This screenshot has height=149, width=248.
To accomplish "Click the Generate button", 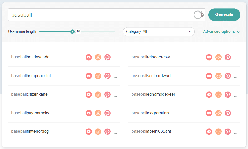I will [224, 15].
